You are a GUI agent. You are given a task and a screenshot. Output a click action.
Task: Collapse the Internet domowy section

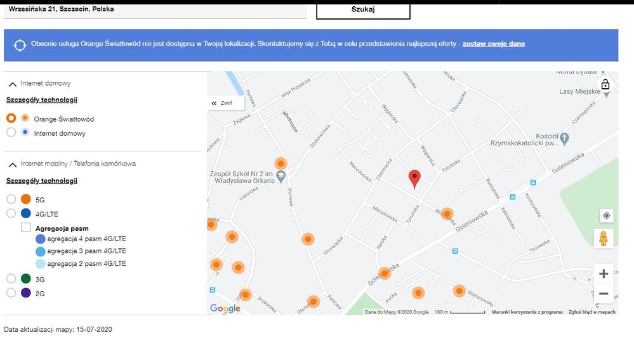[13, 84]
